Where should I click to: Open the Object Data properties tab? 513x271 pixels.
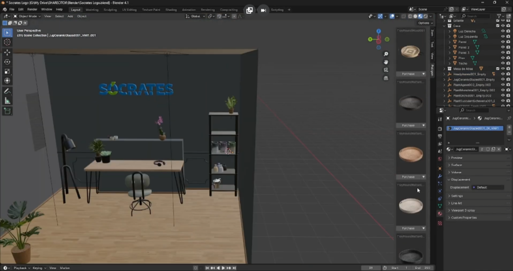point(440,206)
